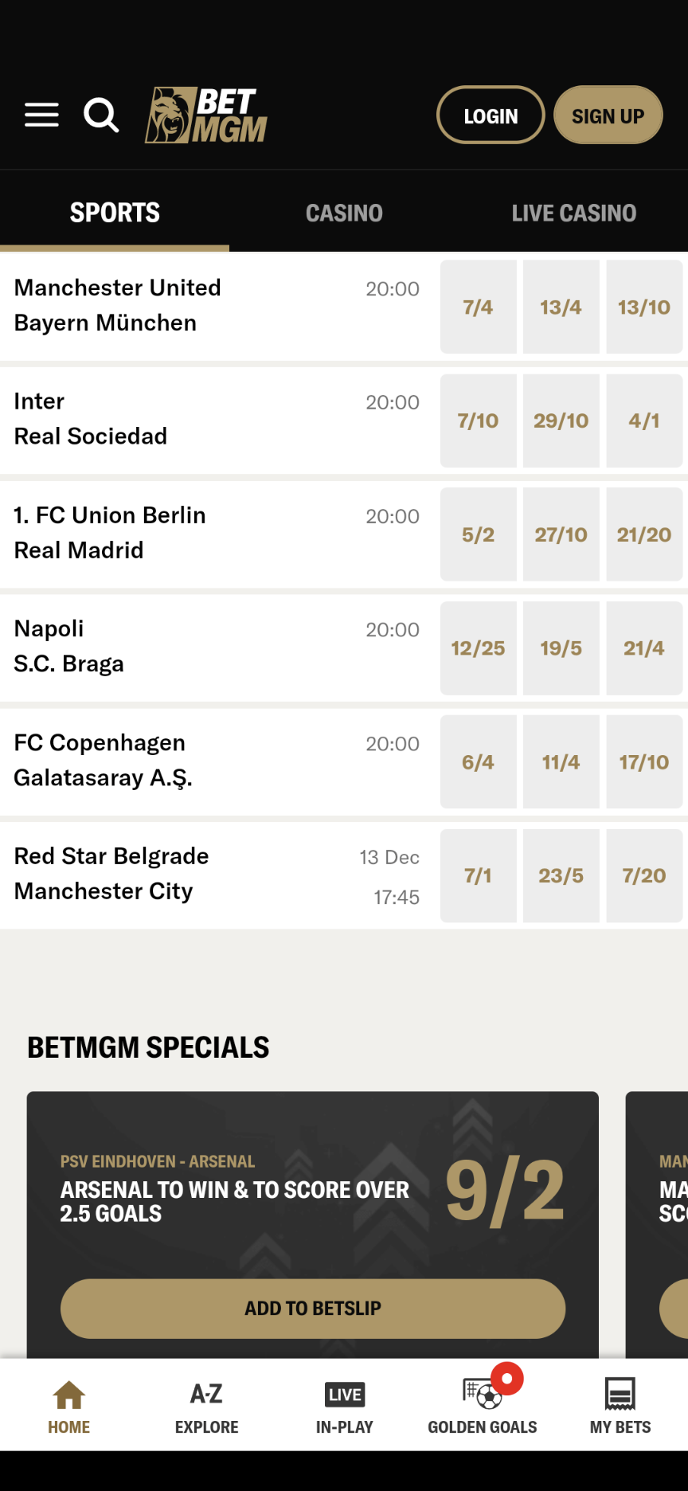Select 29/10 draw odds for Inter match
The width and height of the screenshot is (688, 1491).
pos(561,421)
